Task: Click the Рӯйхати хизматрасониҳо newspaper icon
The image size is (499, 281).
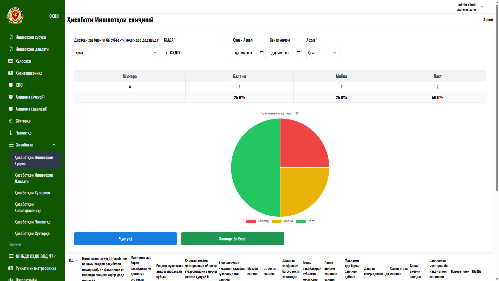Action: tap(11, 268)
